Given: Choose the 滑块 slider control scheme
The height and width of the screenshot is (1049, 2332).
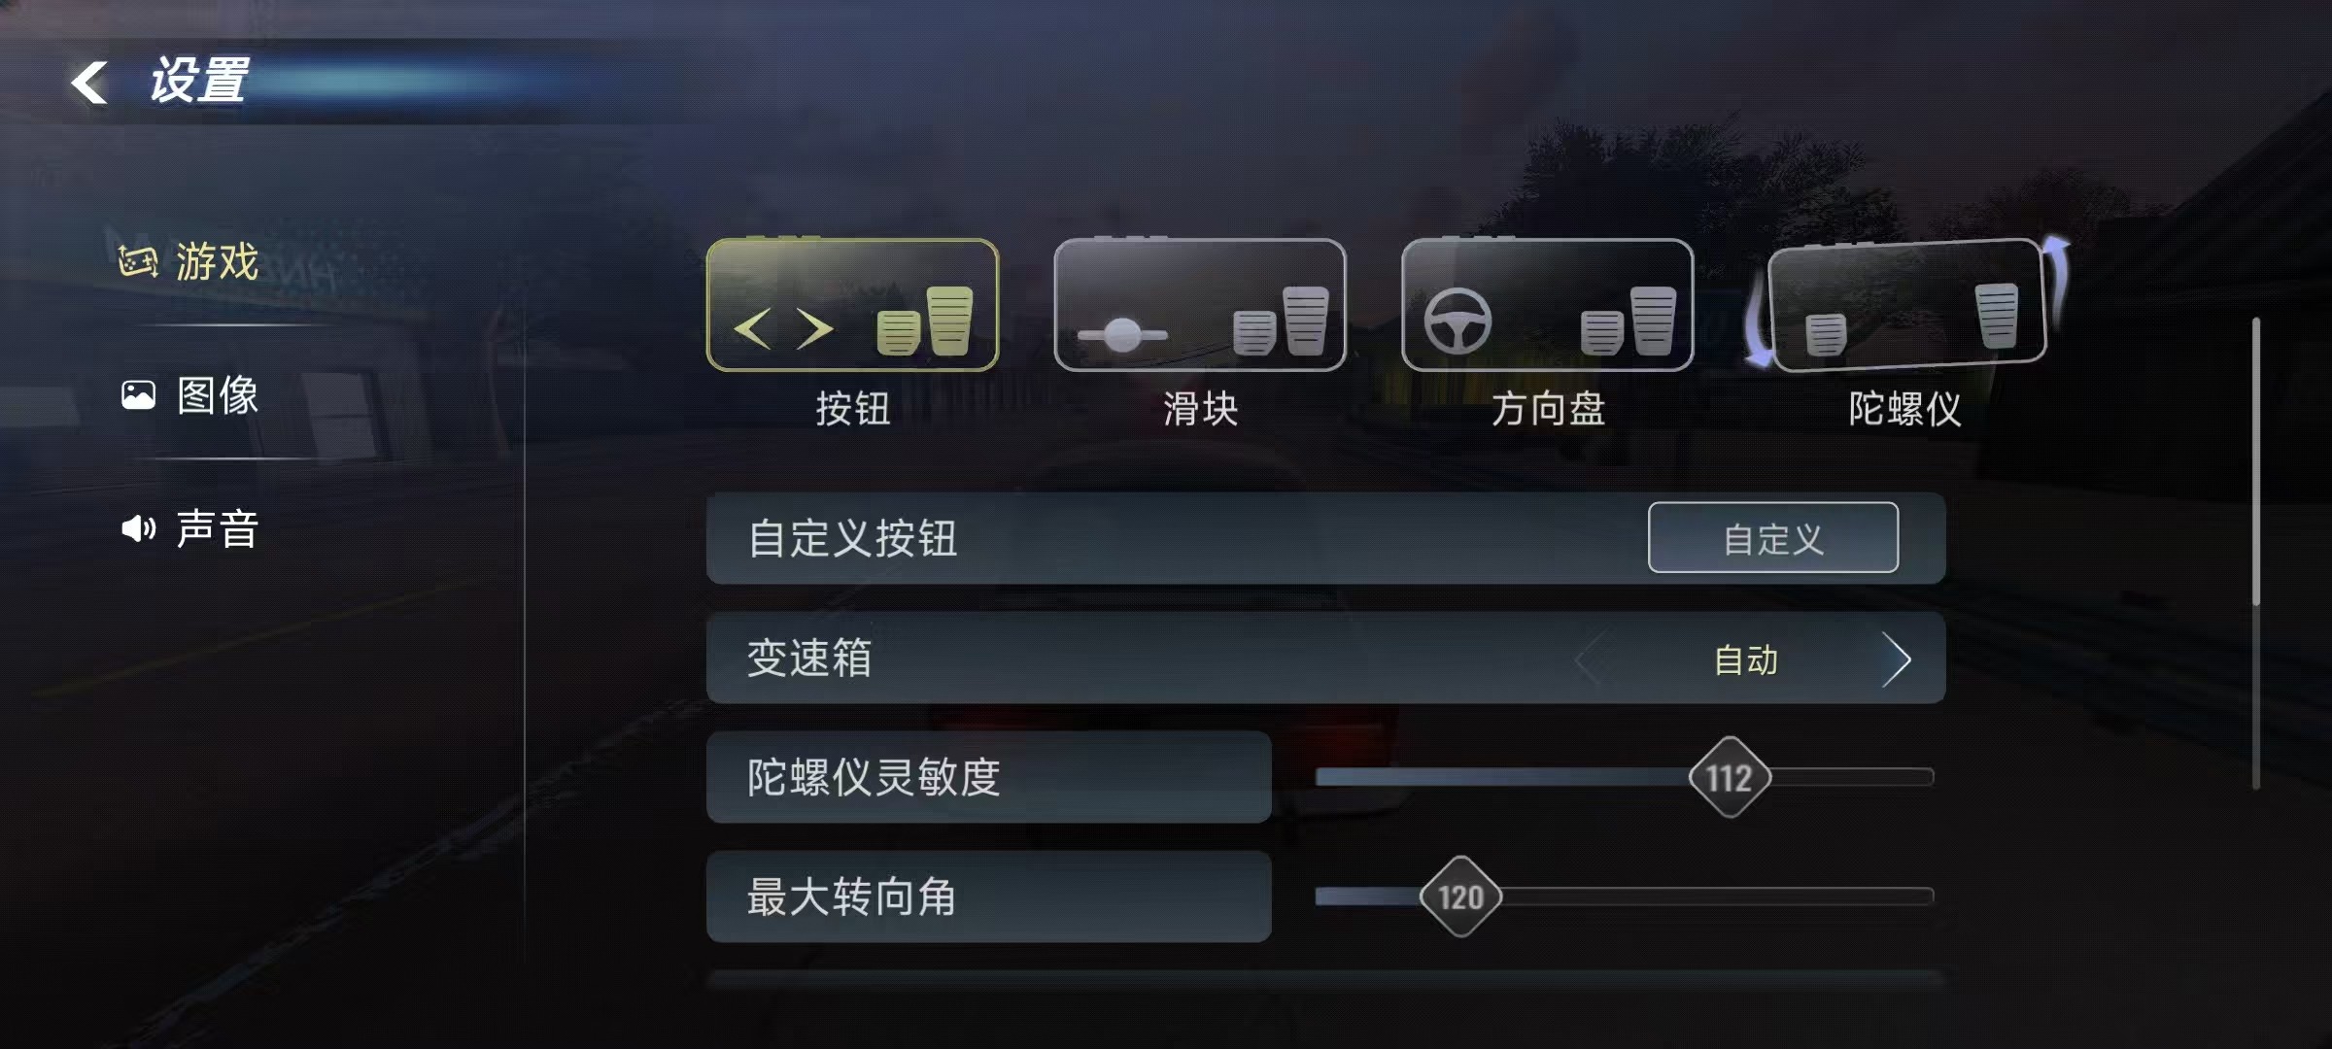Looking at the screenshot, I should tap(1200, 305).
